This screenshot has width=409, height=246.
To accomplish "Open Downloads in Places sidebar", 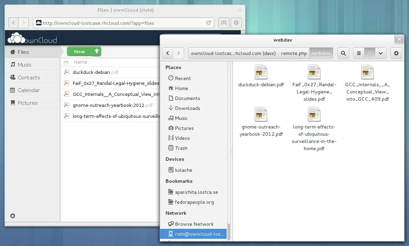I will [193, 108].
